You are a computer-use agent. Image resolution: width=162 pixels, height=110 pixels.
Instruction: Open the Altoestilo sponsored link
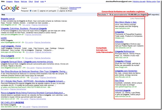point(119,42)
